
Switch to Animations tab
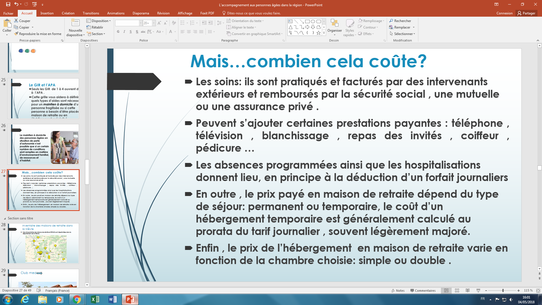pos(116,13)
